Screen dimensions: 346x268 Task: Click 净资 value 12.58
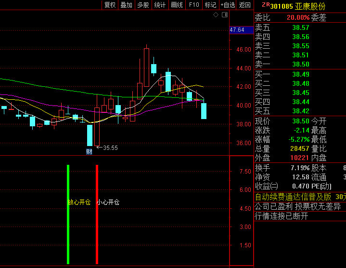pos(301,177)
